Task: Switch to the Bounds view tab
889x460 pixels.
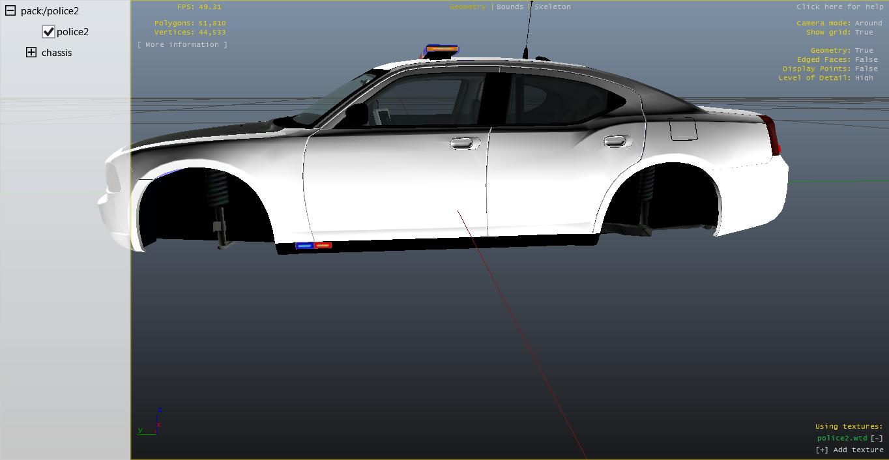Action: [510, 7]
